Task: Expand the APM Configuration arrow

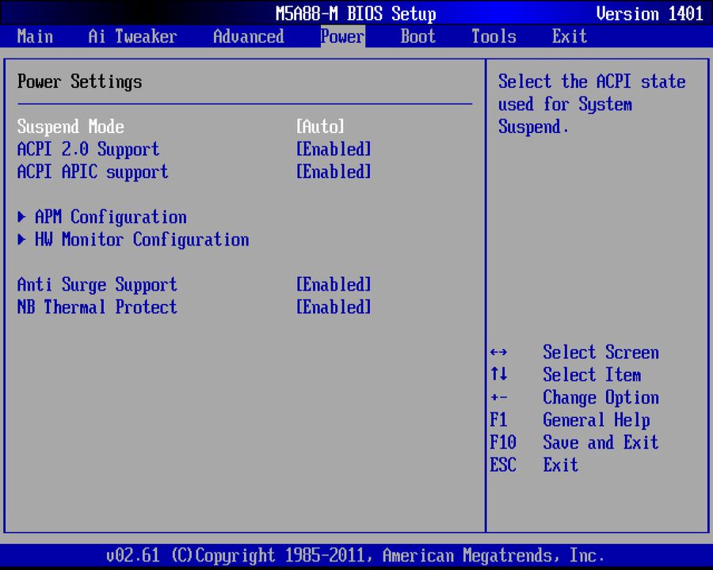Action: [x=21, y=217]
